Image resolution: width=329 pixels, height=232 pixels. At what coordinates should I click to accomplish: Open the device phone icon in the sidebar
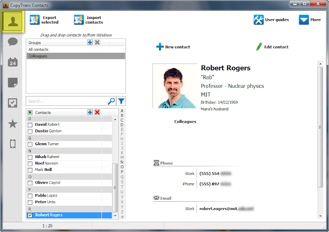pos(12,144)
